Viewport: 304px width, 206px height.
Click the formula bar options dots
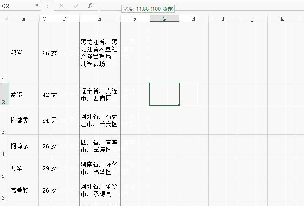tap(47, 6)
